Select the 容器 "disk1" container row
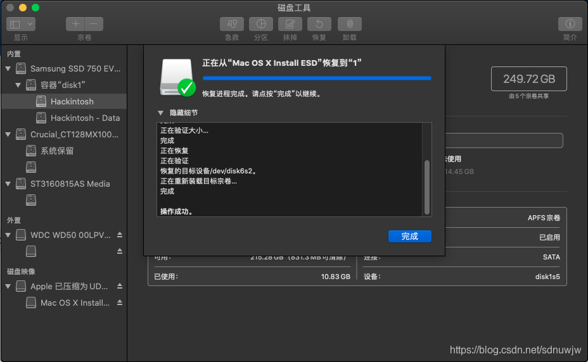The height and width of the screenshot is (362, 588). [64, 85]
